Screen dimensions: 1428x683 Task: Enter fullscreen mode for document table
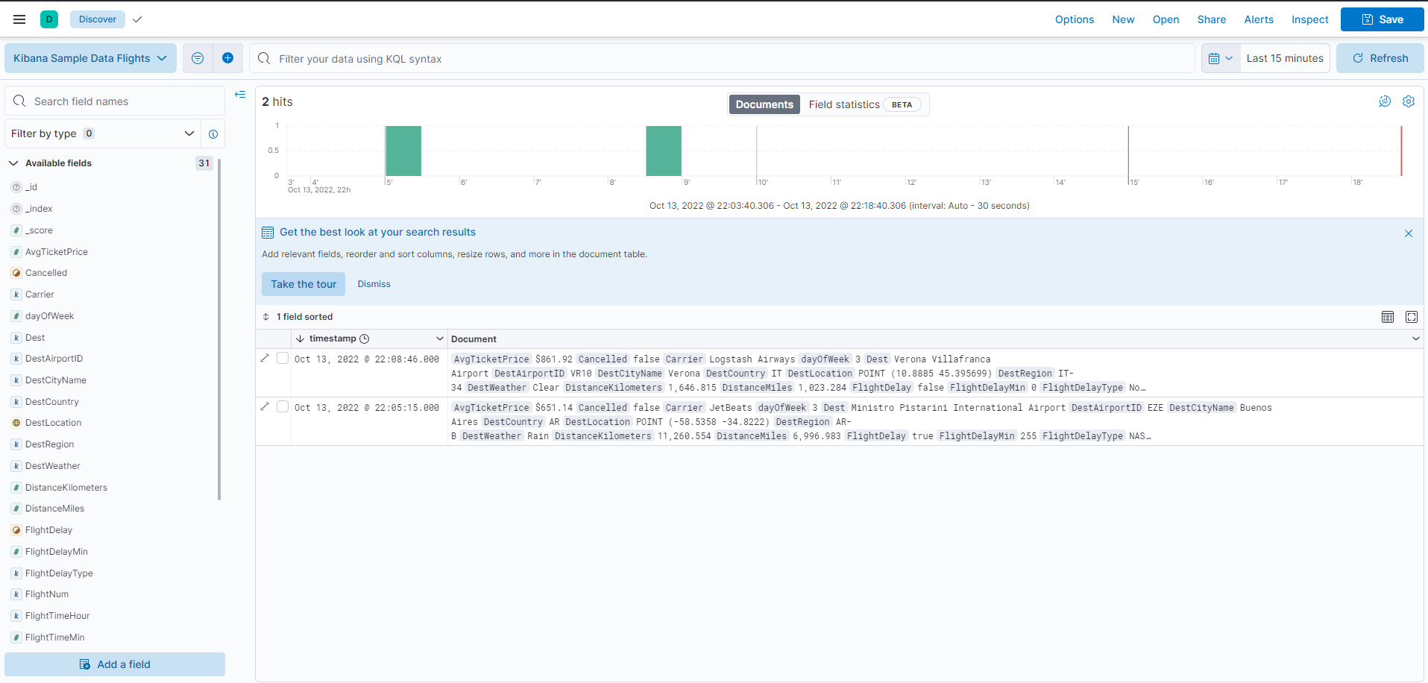[1412, 317]
